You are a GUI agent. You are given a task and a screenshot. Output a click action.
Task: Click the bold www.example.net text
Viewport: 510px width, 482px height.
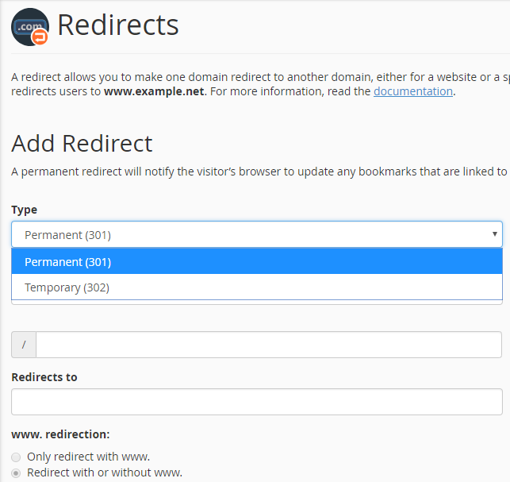154,91
